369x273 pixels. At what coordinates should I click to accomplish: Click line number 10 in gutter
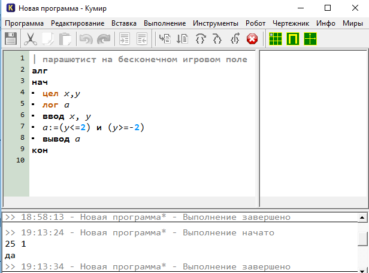20,160
